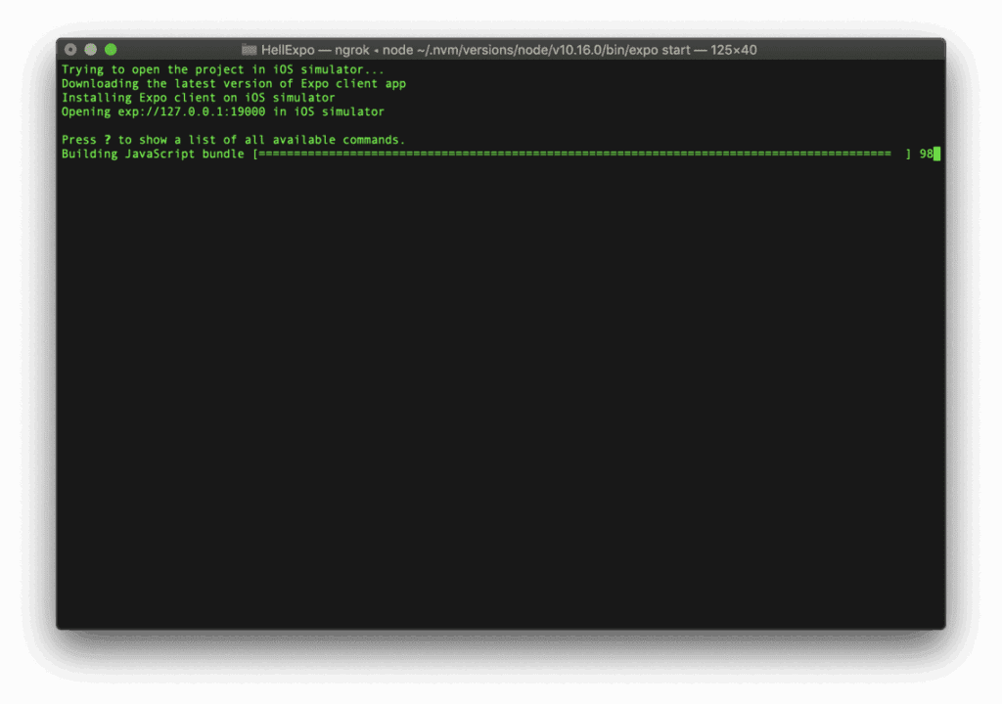Select the 98 percentage readout at line end

point(924,154)
